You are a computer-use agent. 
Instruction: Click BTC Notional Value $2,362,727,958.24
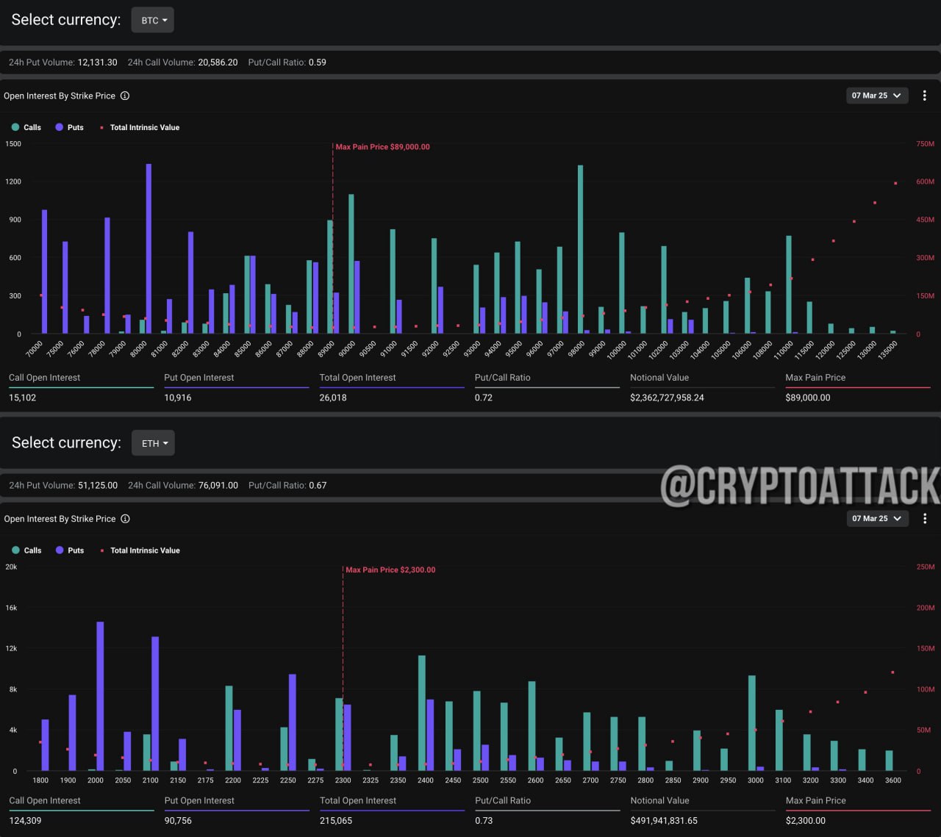667,398
